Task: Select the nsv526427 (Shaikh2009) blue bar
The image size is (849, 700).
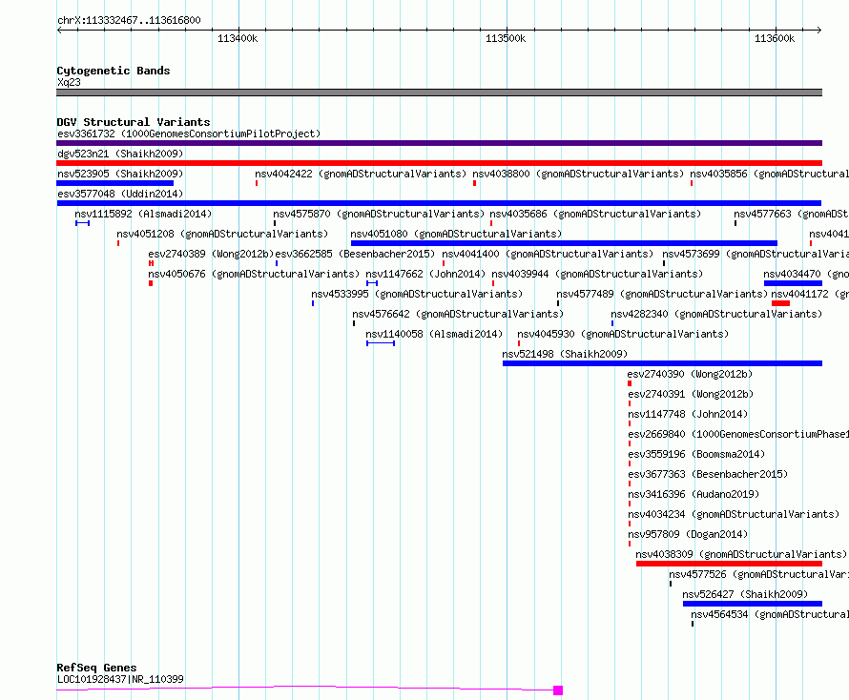Action: point(753,604)
